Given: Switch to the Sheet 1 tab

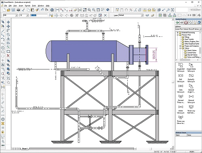Looking at the screenshot, I should click(x=25, y=149).
